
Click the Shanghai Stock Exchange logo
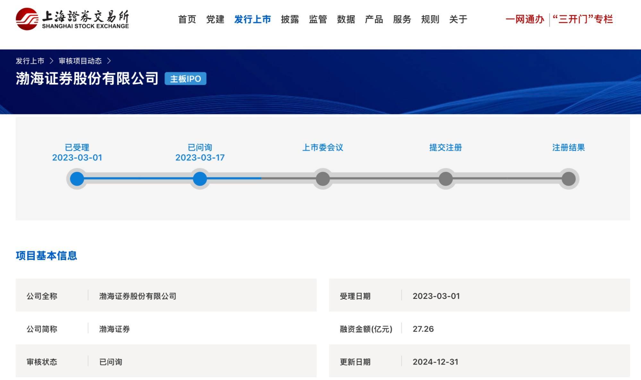pos(72,19)
